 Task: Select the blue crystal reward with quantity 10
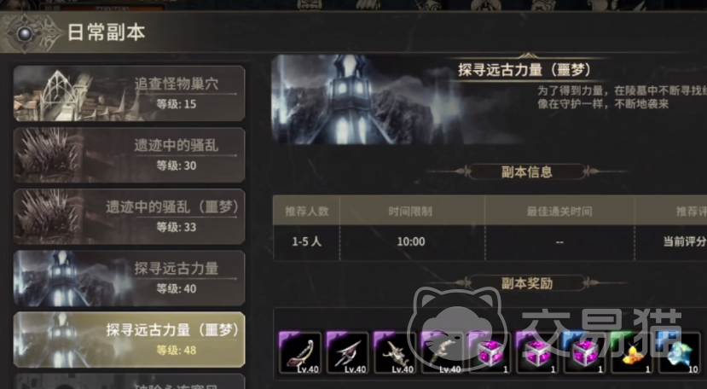click(x=679, y=353)
